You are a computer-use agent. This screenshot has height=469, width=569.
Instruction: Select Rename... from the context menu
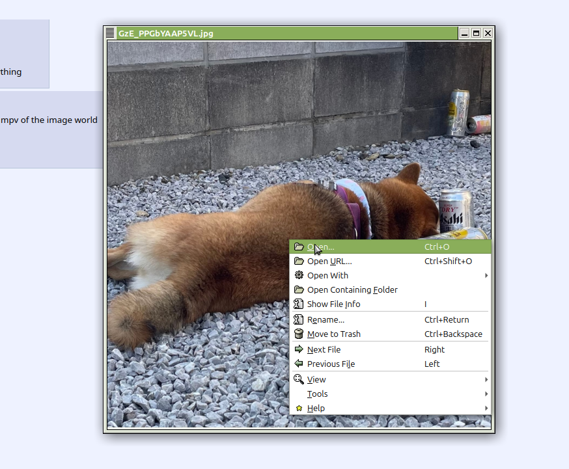click(x=326, y=319)
